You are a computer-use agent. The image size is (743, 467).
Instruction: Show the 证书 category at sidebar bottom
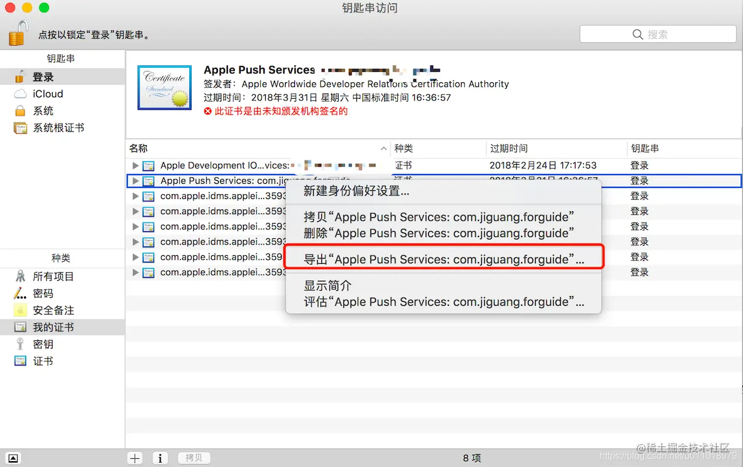(x=63, y=361)
